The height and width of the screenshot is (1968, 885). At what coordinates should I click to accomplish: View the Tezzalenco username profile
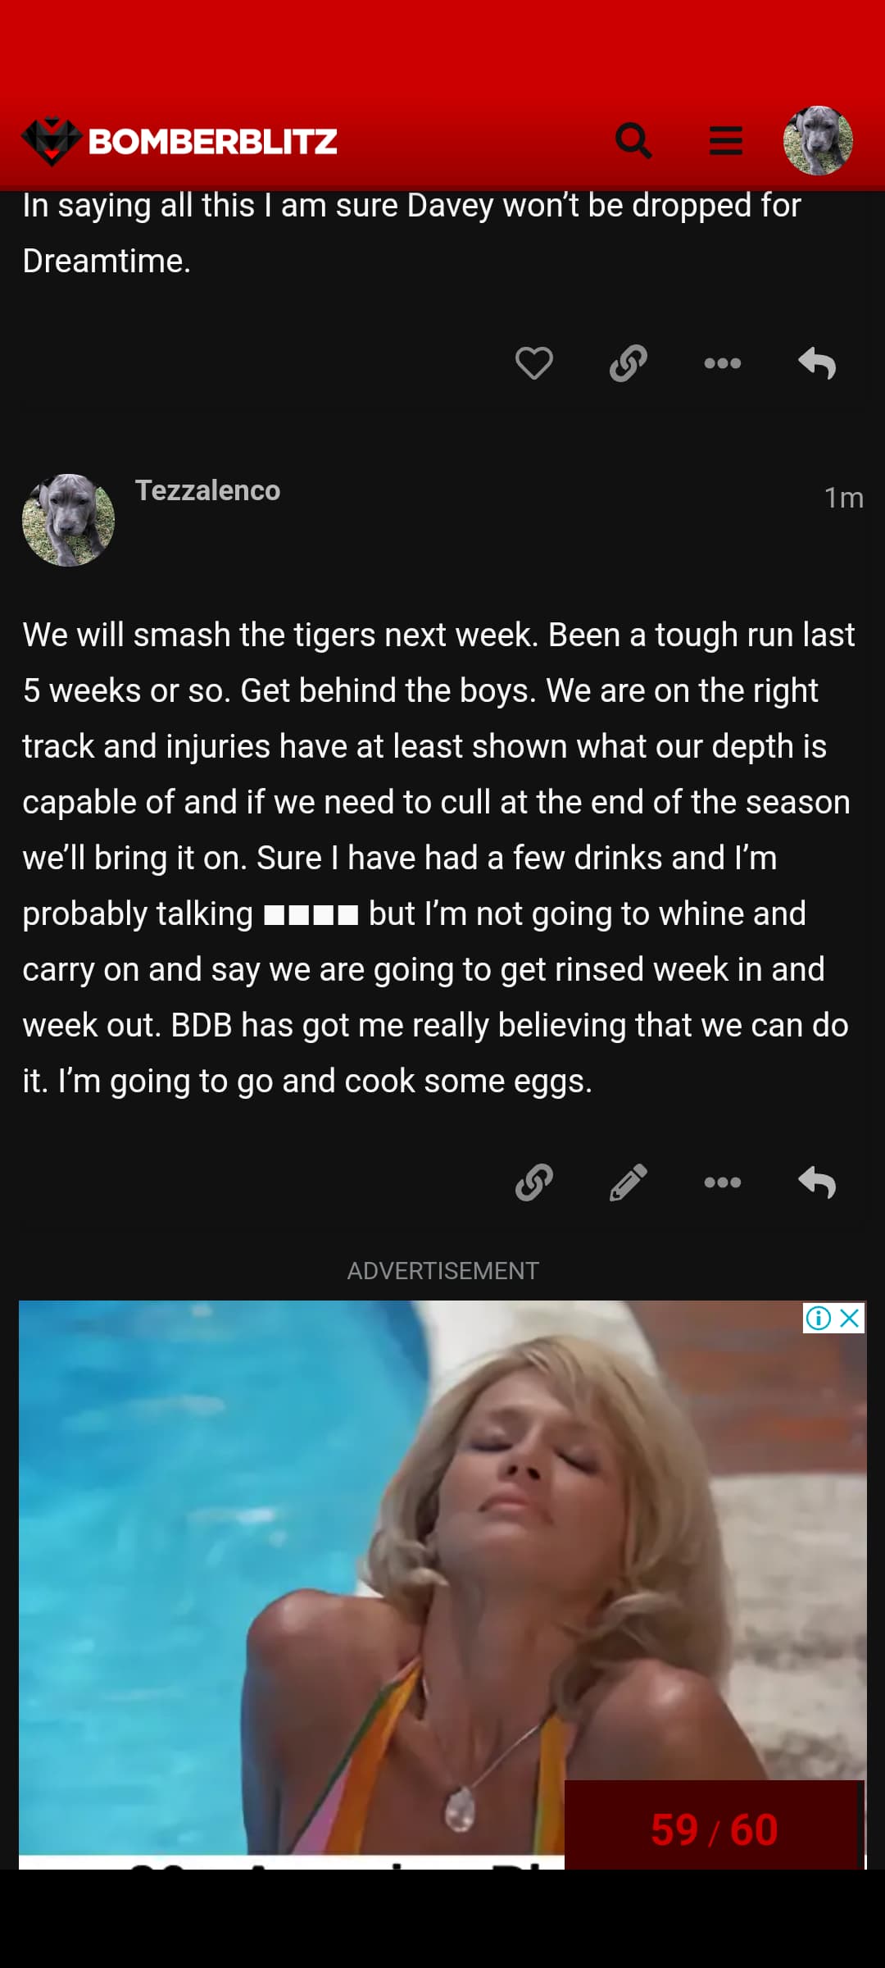(207, 490)
